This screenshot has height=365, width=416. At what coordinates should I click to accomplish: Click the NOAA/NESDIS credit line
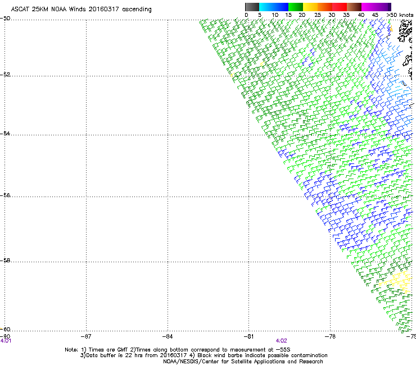pos(243,362)
